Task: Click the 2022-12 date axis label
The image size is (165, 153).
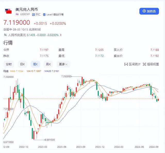Action: click(x=23, y=147)
